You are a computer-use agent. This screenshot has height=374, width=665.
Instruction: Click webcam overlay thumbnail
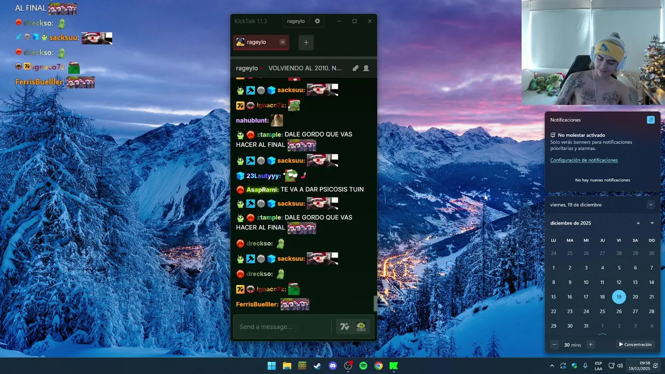[x=593, y=52]
